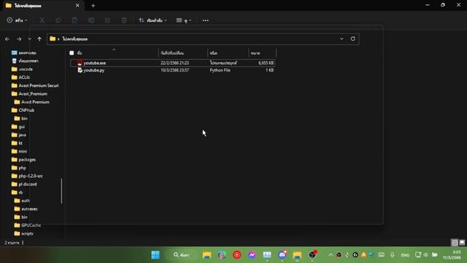Expand the recent locations chevron
Image resolution: width=467 pixels, height=263 pixels.
pos(29,39)
